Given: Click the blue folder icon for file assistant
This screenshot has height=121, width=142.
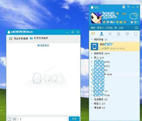Looking at the screenshot, I should [x=31, y=38].
